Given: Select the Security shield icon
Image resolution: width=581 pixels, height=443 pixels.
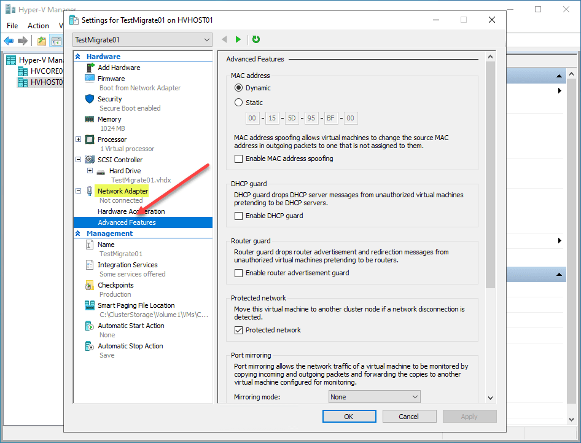Looking at the screenshot, I should 90,98.
